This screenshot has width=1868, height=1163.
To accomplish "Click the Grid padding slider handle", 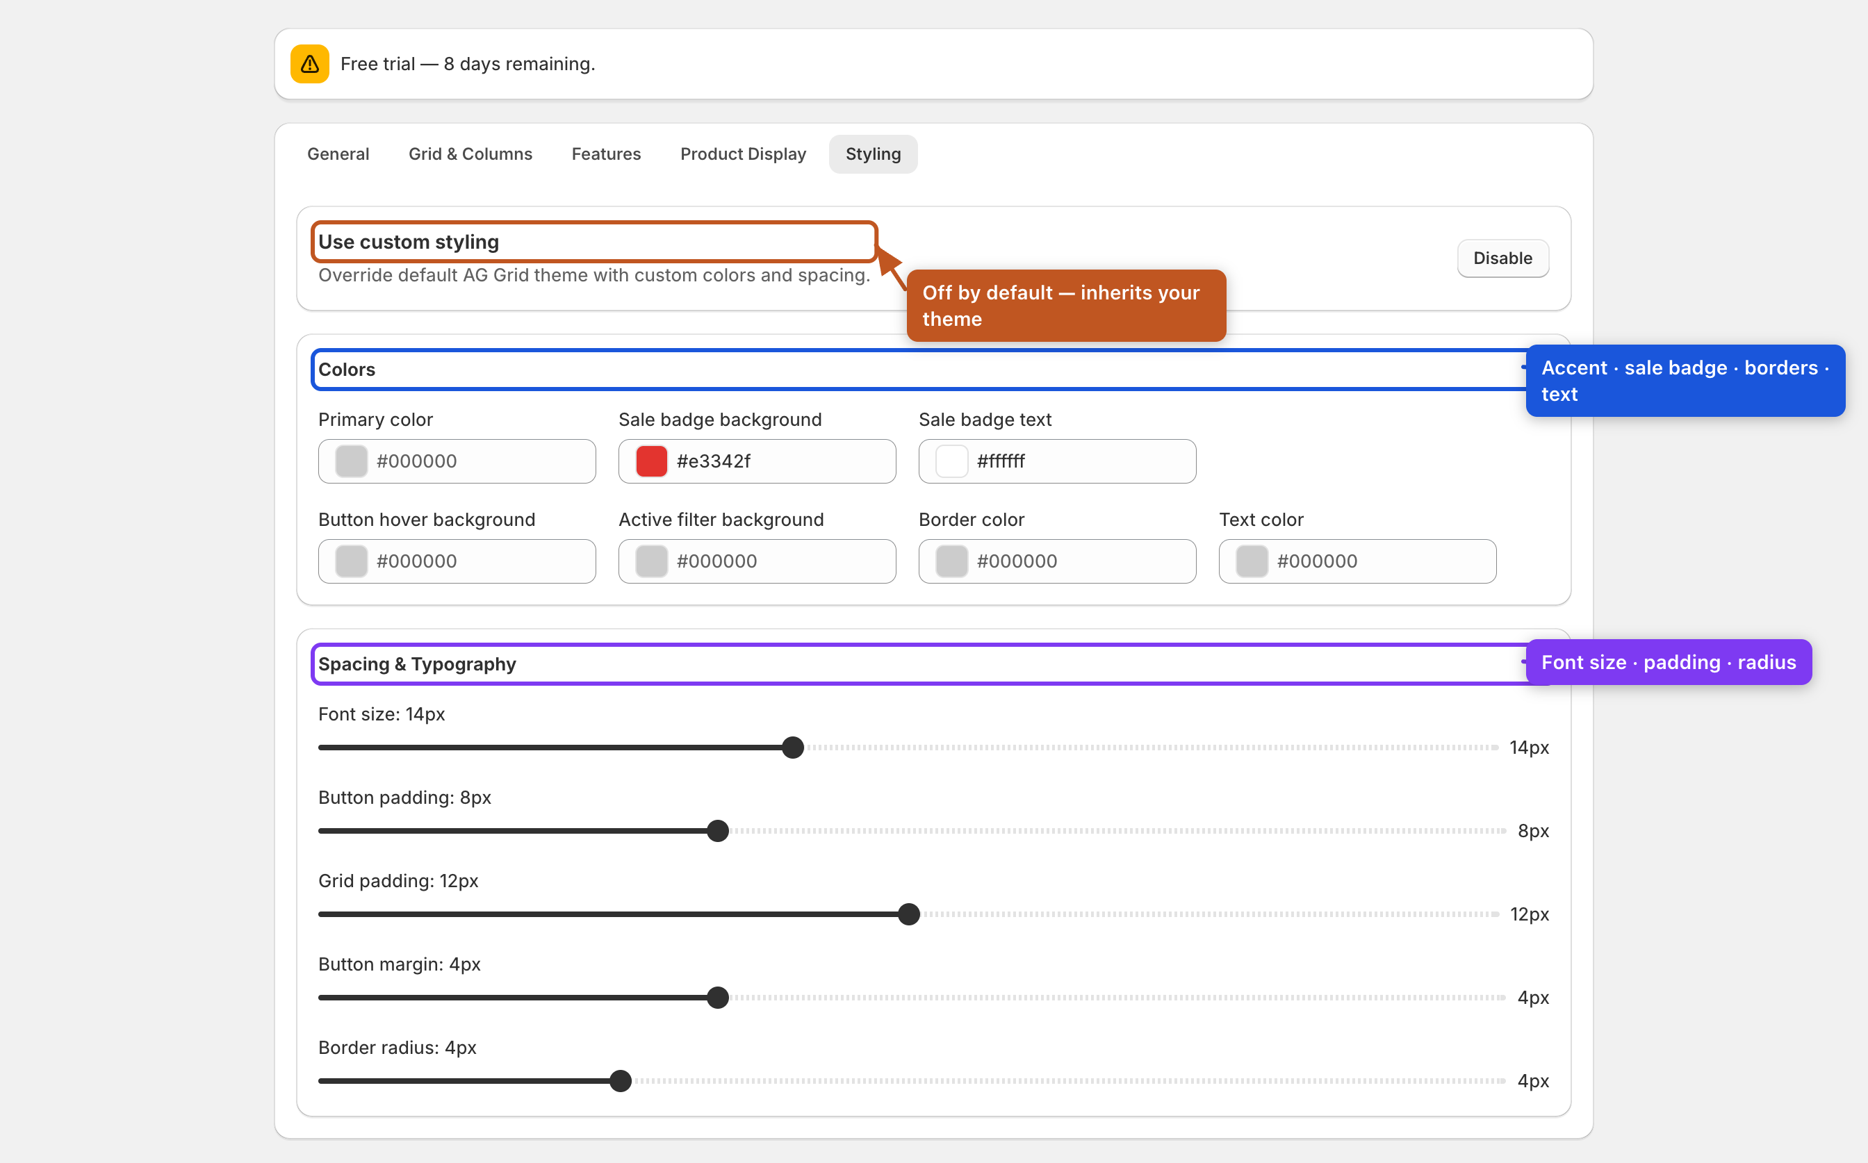I will (x=908, y=914).
